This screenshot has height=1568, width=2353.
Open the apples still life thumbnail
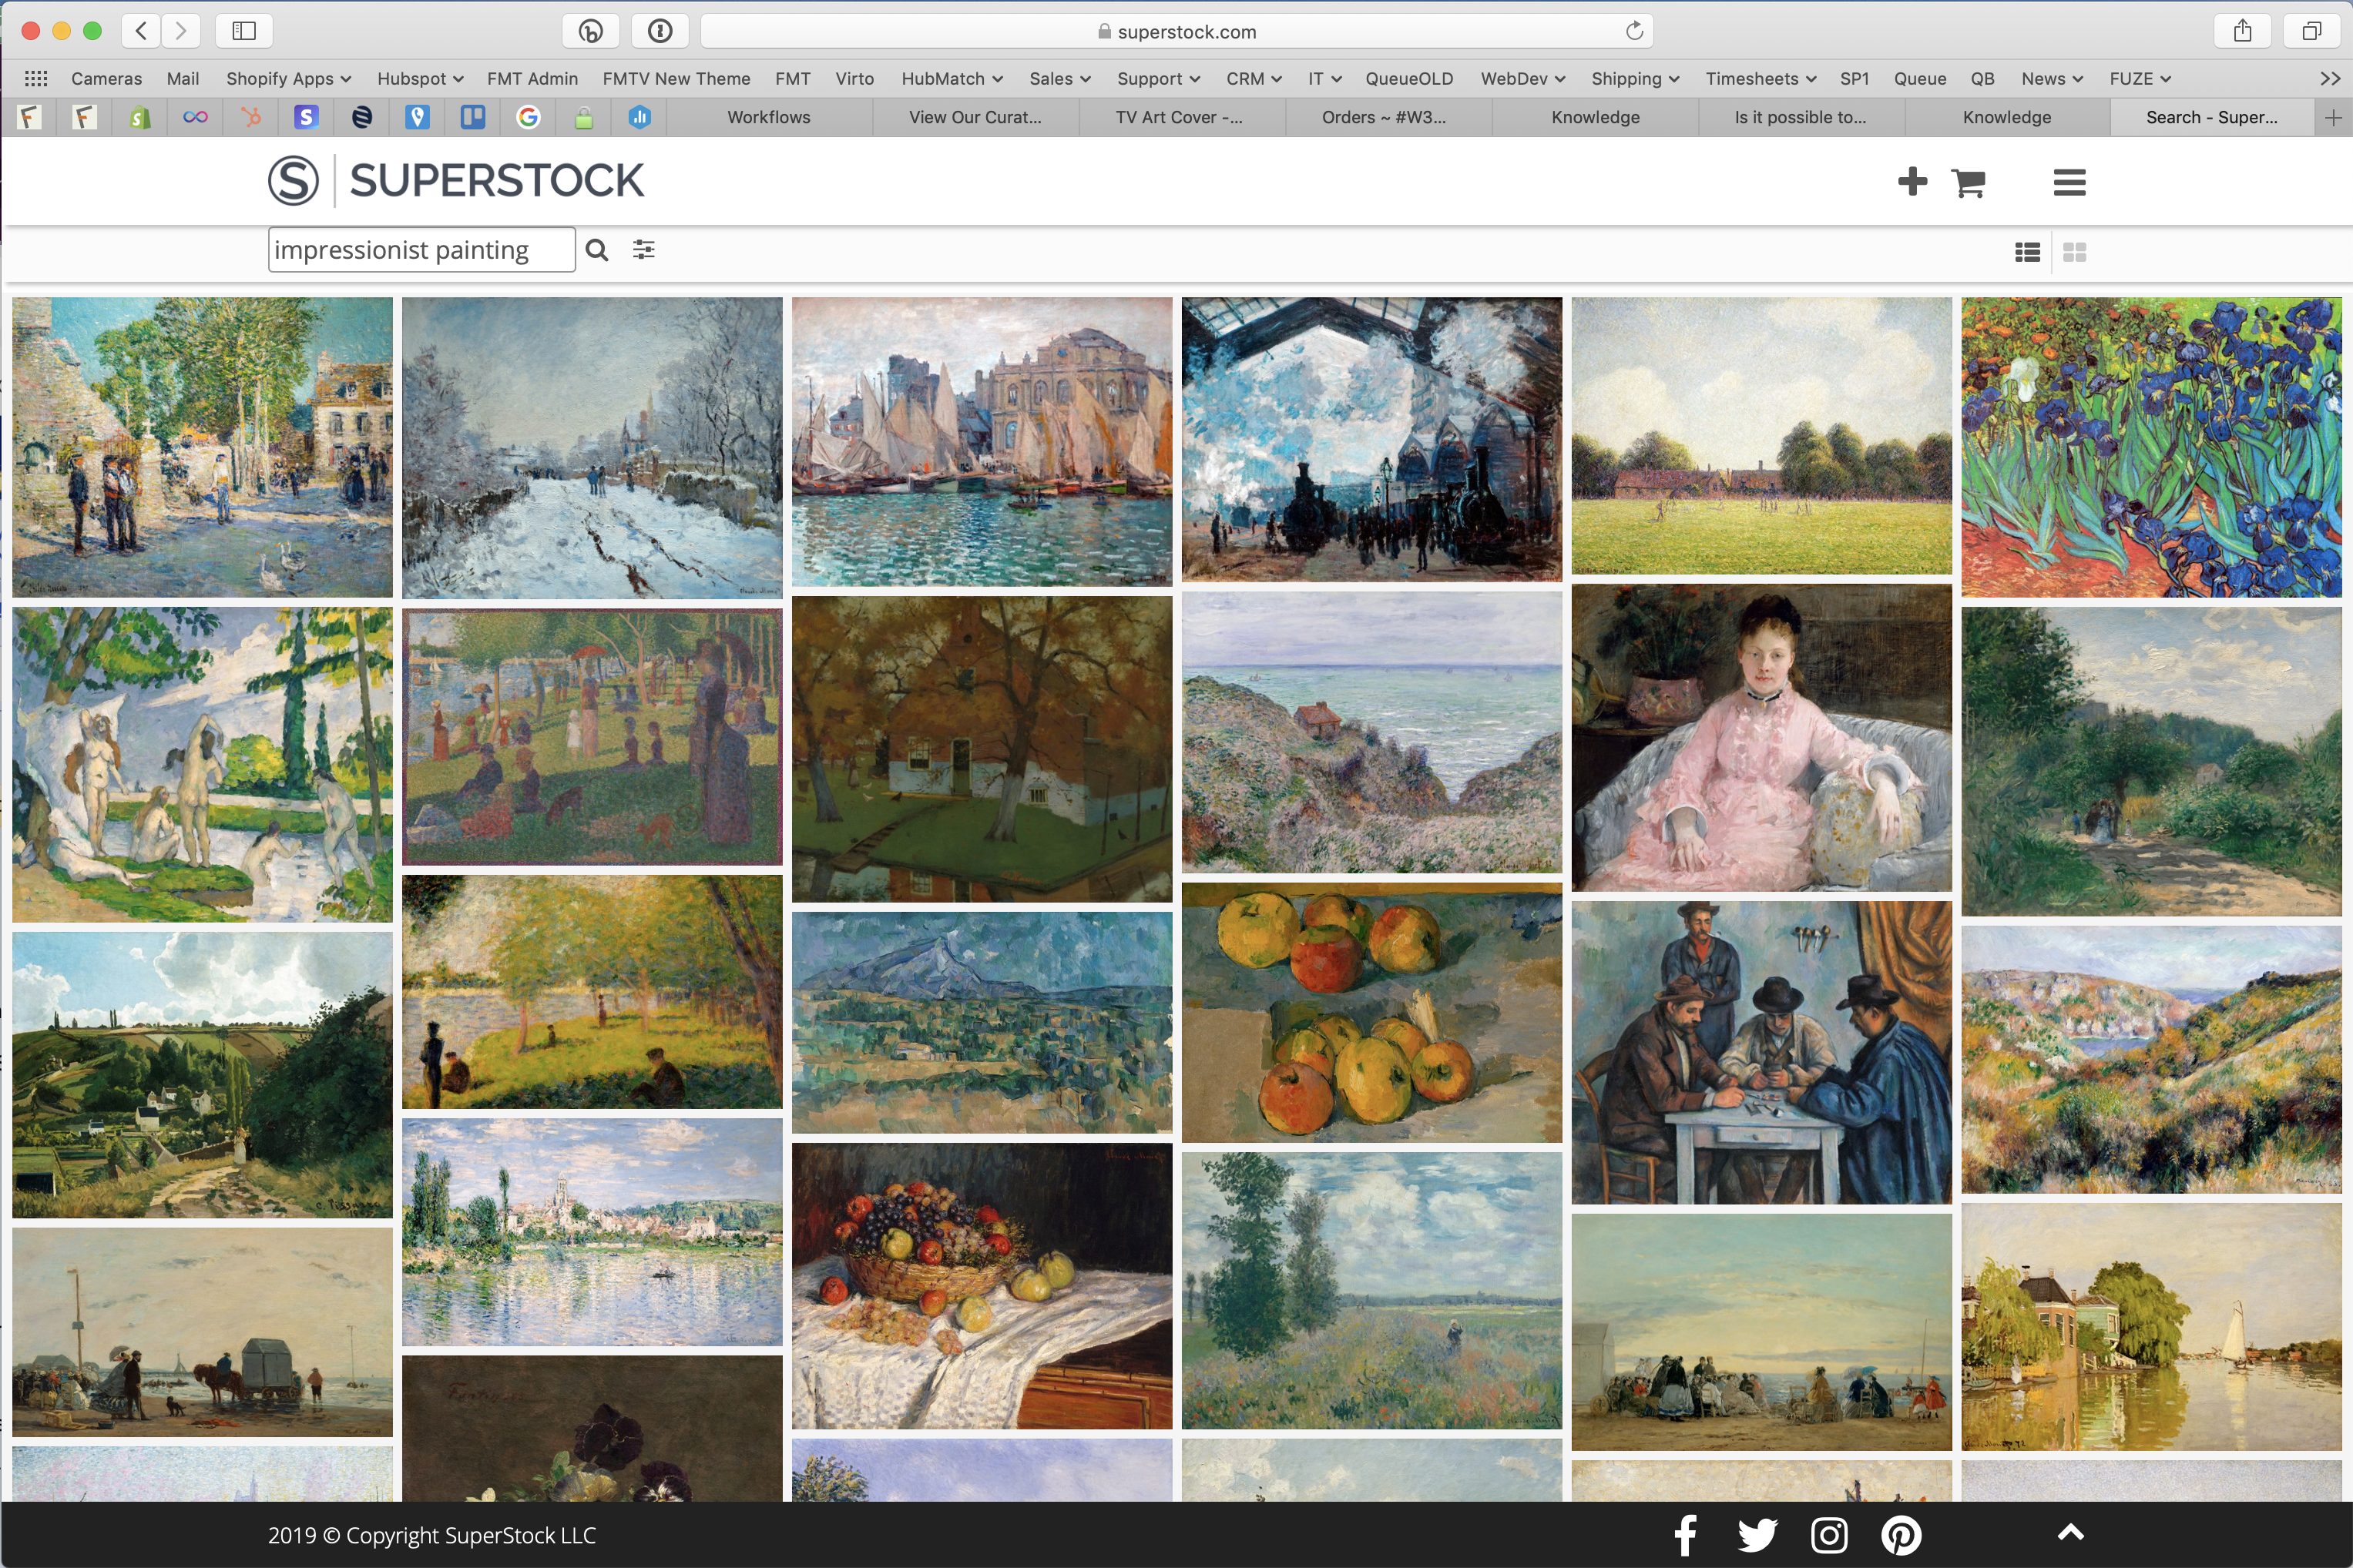[x=1371, y=1012]
